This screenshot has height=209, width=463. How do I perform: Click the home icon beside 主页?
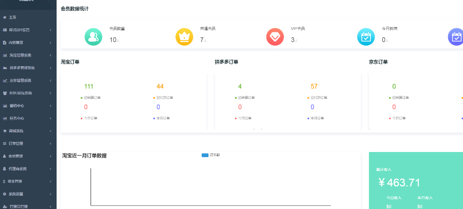pos(5,17)
